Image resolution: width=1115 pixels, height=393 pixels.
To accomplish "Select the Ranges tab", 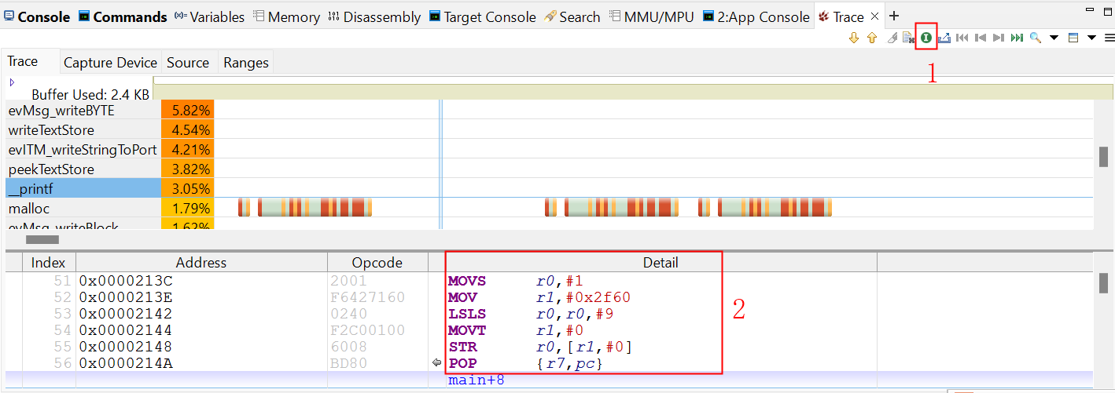I will (246, 63).
